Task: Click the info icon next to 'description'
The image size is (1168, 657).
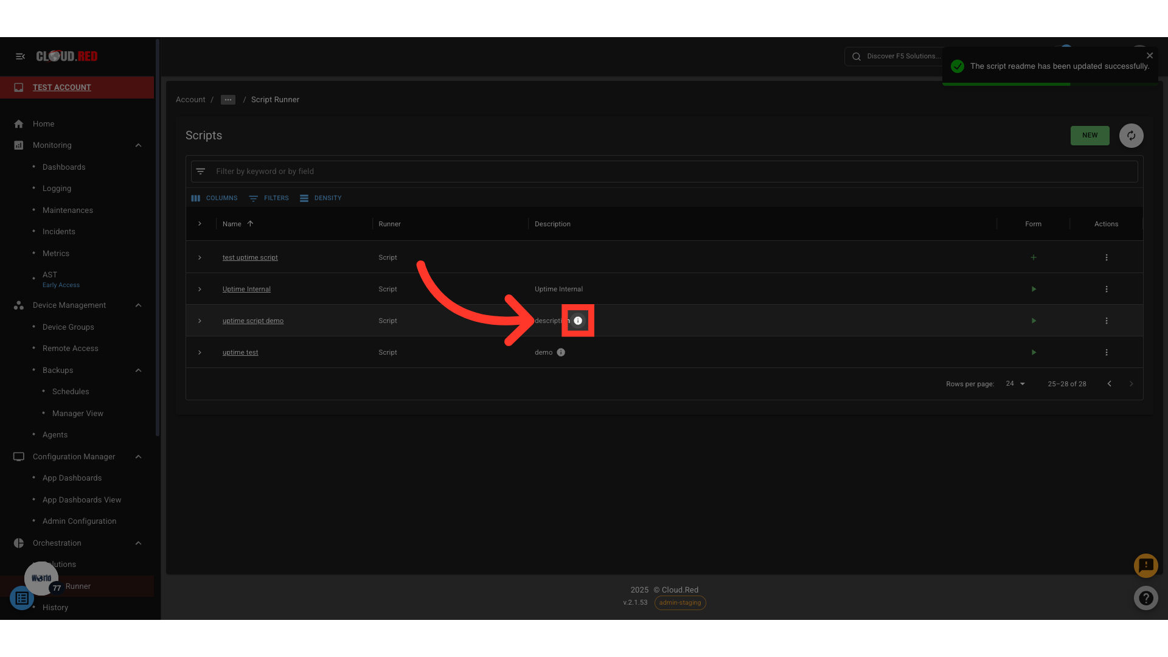Action: [x=578, y=321]
